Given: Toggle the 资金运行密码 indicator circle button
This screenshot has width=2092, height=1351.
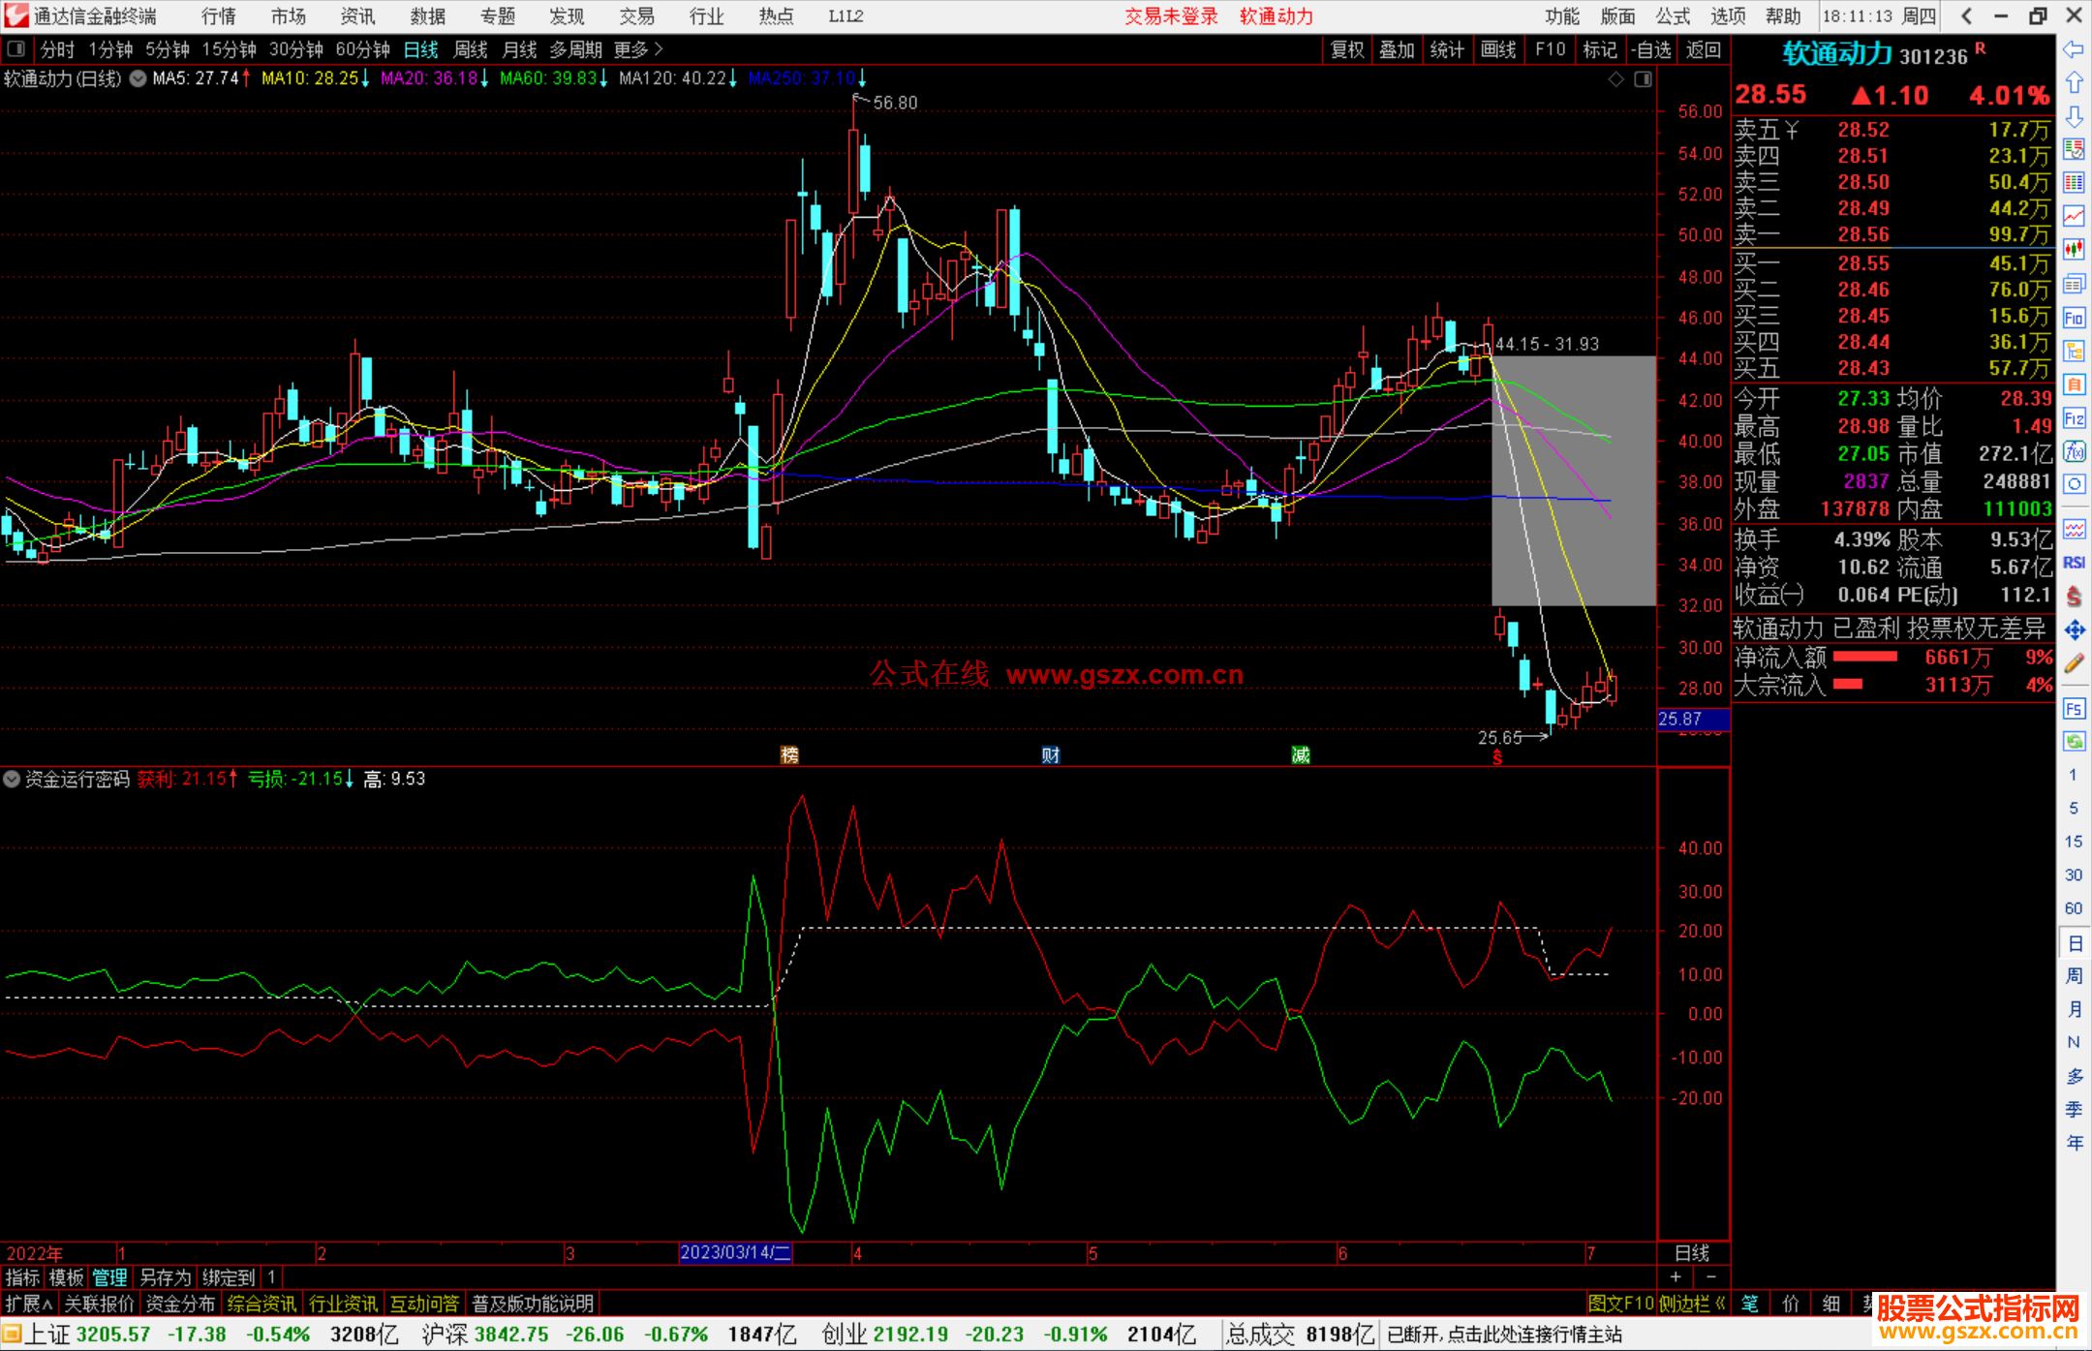Looking at the screenshot, I should [12, 779].
